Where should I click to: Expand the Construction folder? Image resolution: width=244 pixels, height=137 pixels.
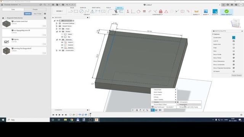coord(57,51)
